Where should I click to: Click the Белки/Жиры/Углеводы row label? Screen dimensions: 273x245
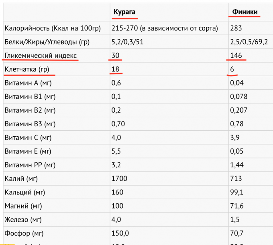(x=47, y=42)
